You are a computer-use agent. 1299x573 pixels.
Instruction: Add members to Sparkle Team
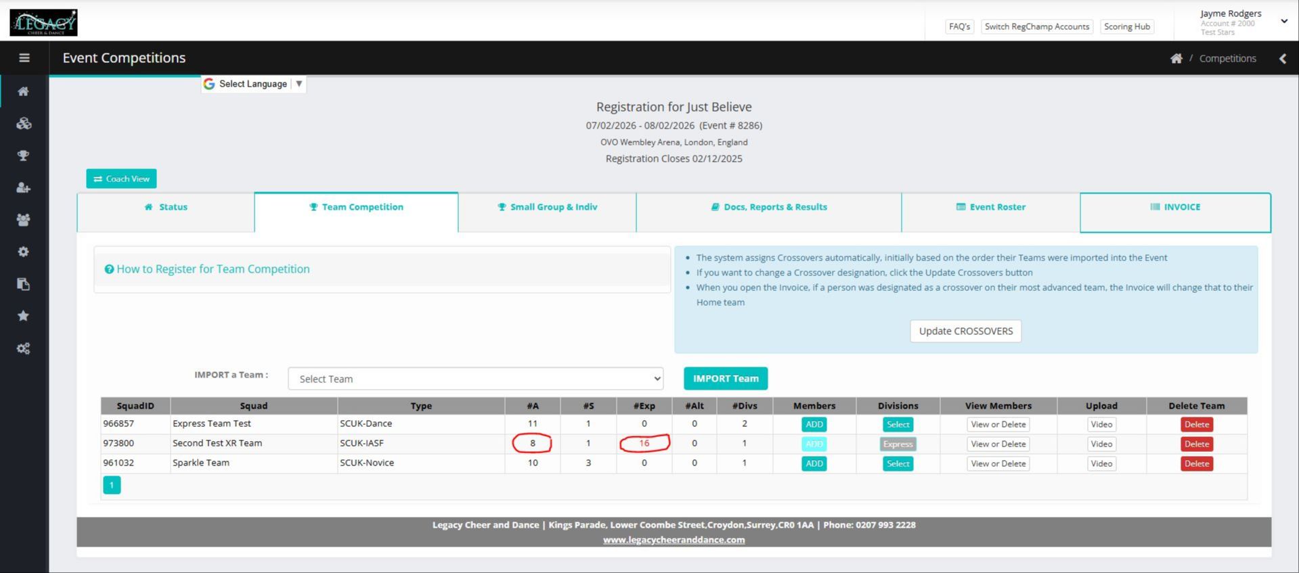(x=814, y=464)
